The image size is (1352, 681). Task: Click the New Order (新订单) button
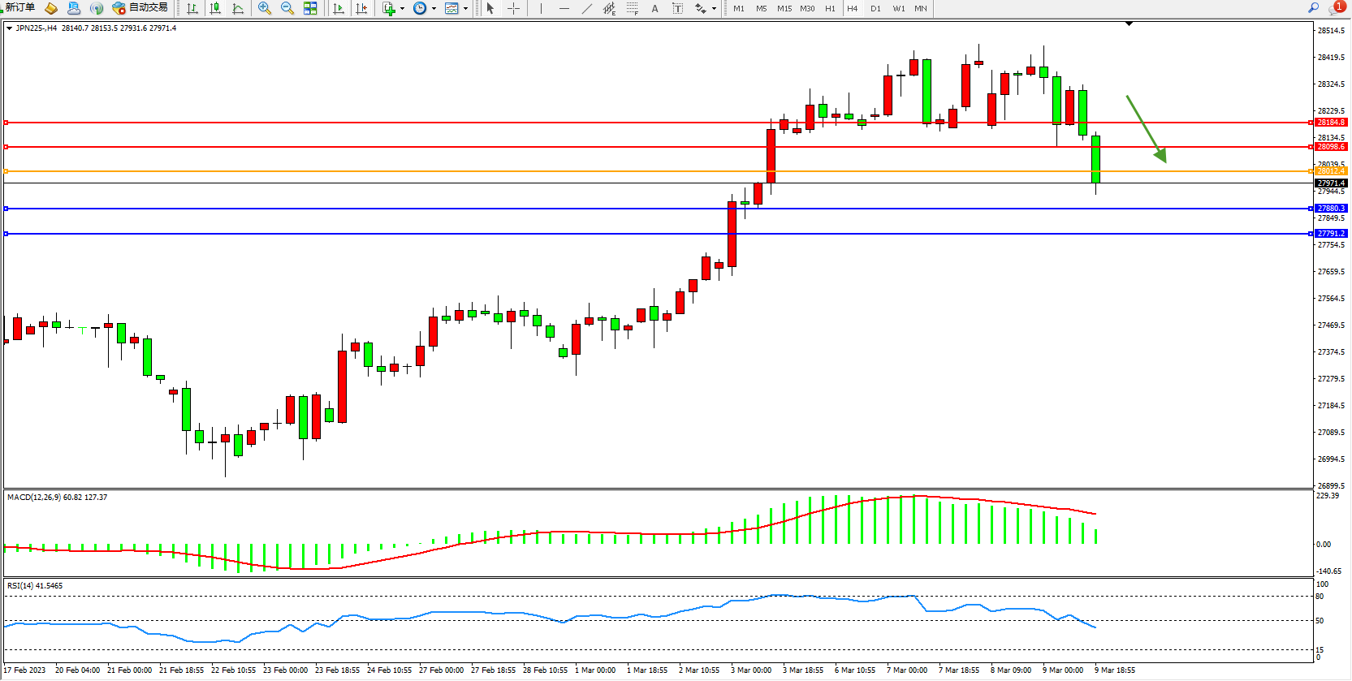pyautogui.click(x=20, y=8)
